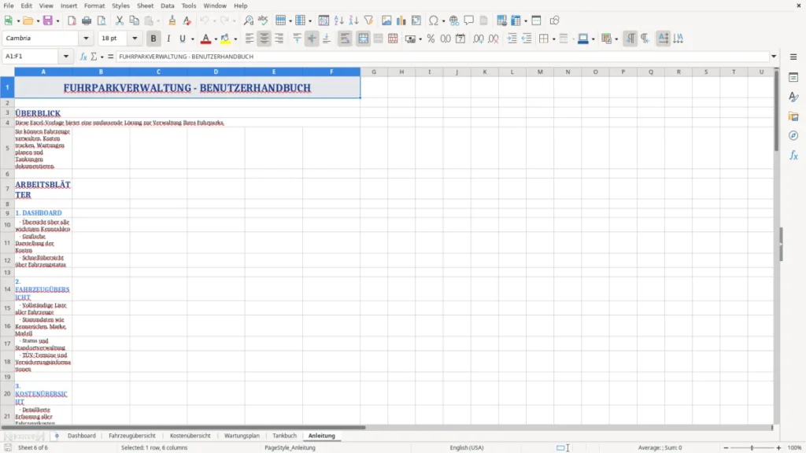
Task: Select row header 9
Action: (7, 213)
